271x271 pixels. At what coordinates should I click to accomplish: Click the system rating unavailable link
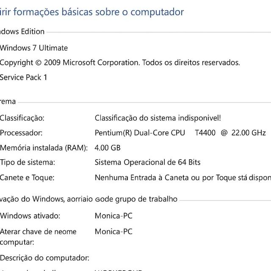click(x=158, y=118)
